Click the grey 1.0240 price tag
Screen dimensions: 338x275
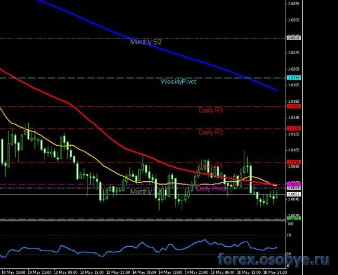click(293, 38)
